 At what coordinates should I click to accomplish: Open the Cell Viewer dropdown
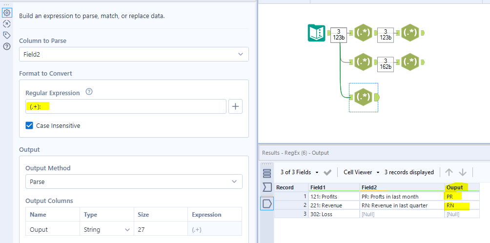click(x=361, y=172)
